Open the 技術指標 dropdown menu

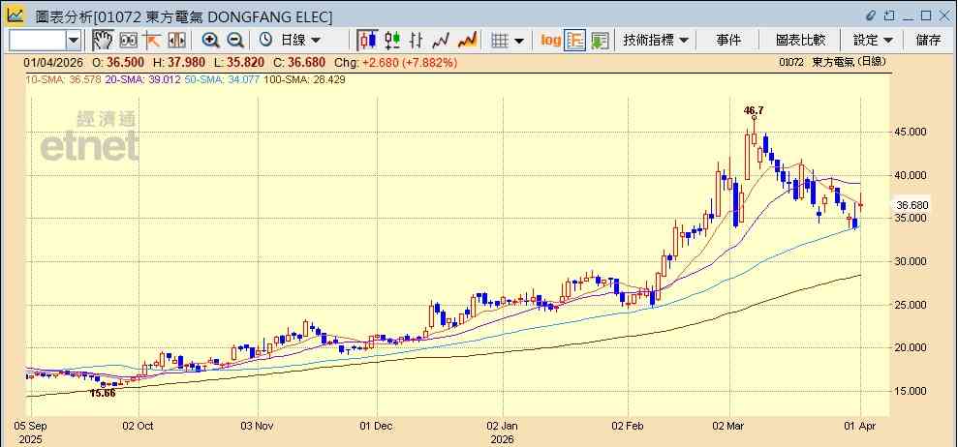tap(656, 41)
